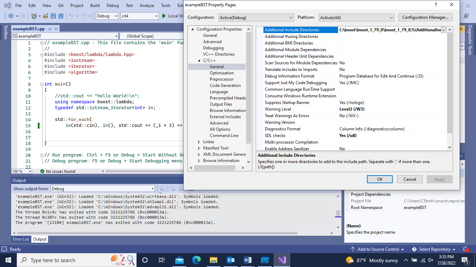Select the Warning Level property row

355,109
